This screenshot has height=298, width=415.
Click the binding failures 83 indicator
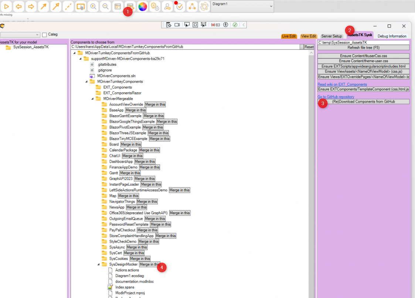[215, 25]
